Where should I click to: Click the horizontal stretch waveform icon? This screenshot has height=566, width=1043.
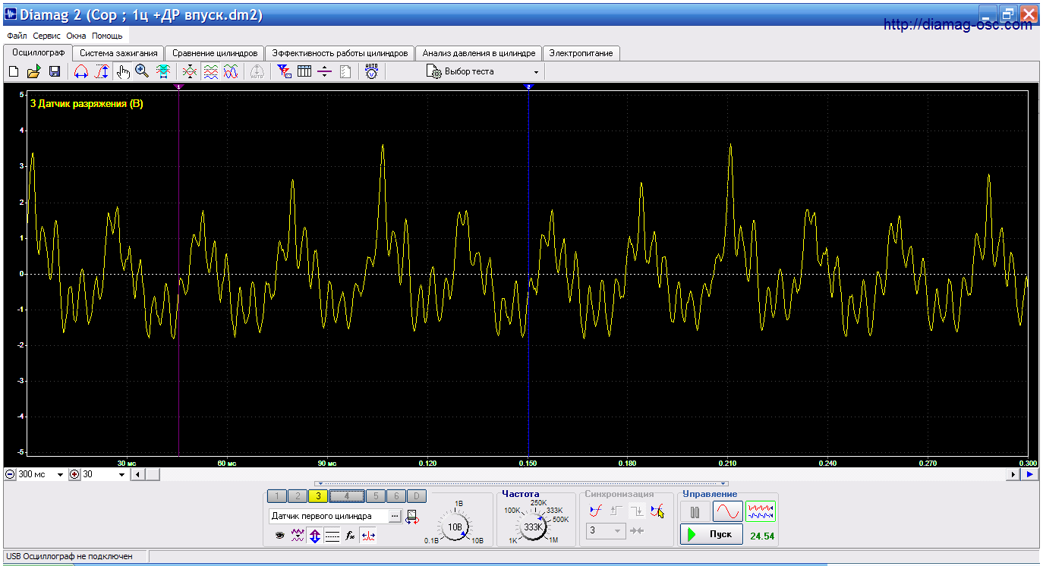(80, 71)
